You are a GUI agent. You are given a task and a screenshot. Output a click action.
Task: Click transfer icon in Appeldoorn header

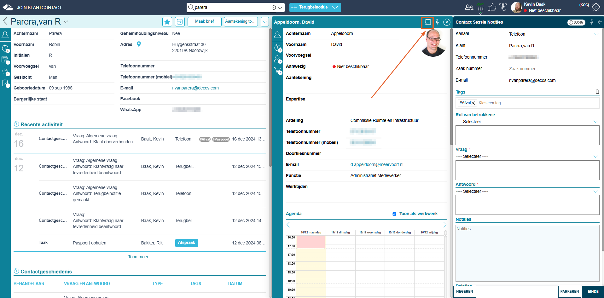tap(428, 22)
